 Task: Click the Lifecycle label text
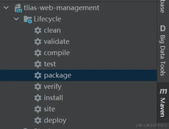[x=47, y=19]
